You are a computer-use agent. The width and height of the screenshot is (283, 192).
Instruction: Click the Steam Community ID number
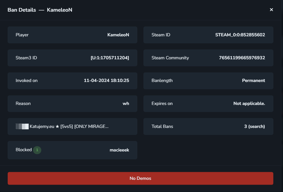pos(242,58)
